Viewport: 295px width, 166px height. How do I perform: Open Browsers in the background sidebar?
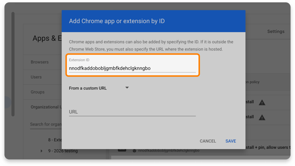pos(40,62)
